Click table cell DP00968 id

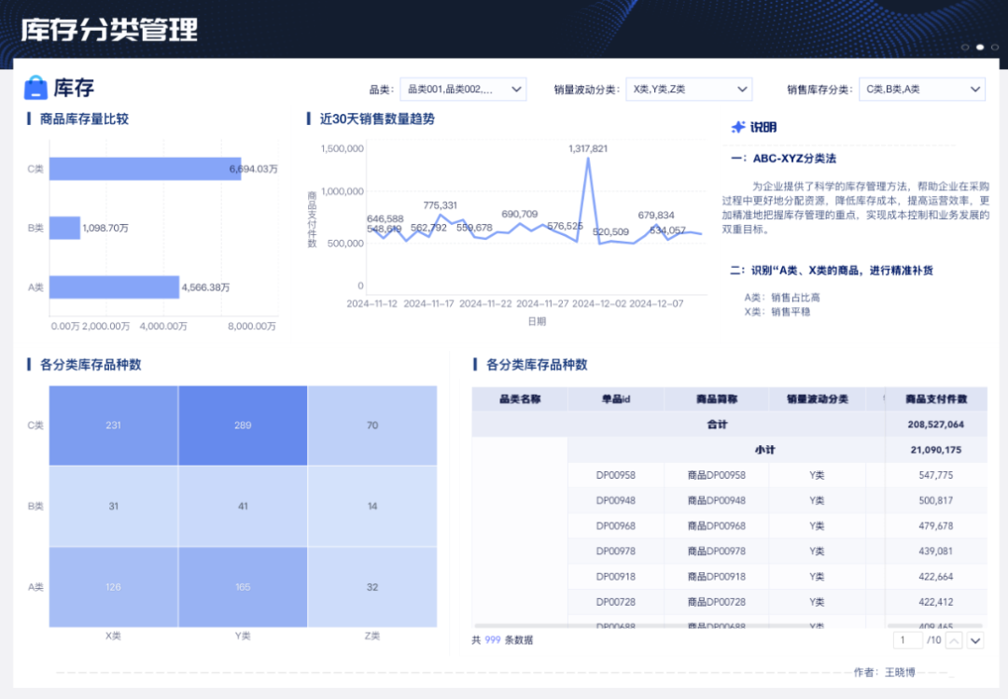[616, 526]
